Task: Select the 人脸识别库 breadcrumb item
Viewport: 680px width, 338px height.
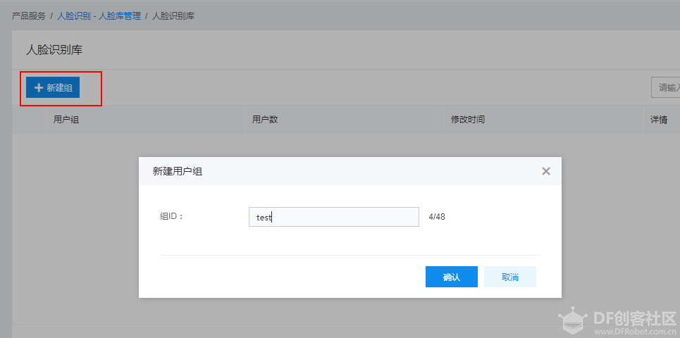Action: click(x=173, y=15)
